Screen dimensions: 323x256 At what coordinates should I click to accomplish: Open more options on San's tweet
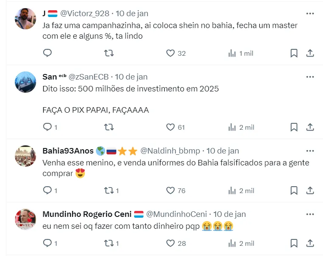310,77
